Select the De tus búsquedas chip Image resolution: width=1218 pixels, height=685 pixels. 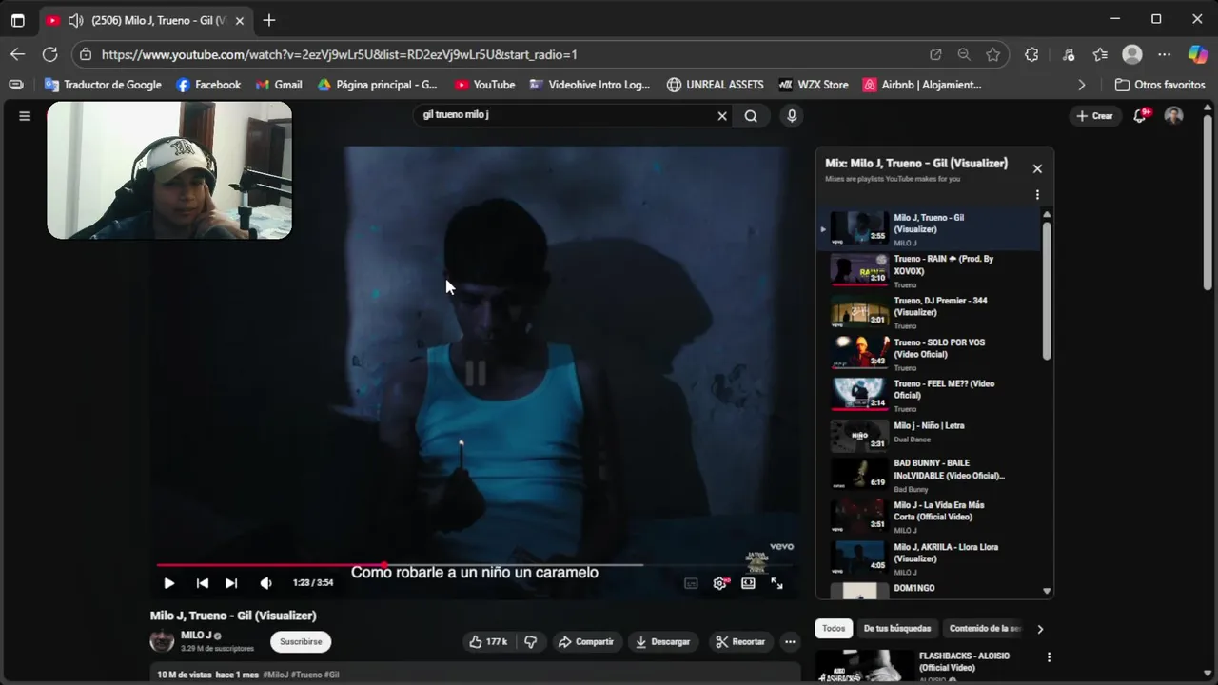pyautogui.click(x=897, y=629)
